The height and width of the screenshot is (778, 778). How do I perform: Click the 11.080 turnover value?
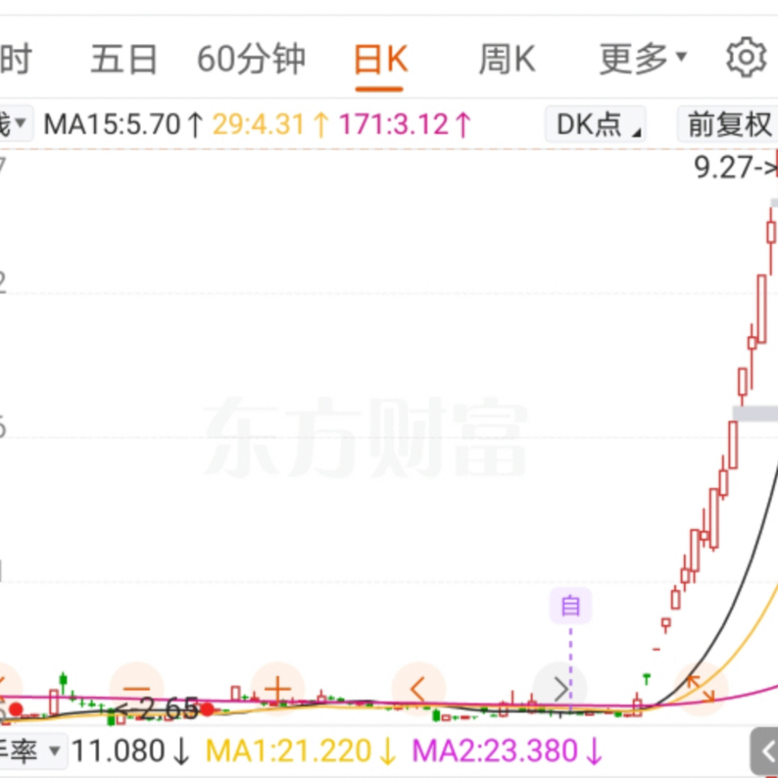tap(130, 750)
